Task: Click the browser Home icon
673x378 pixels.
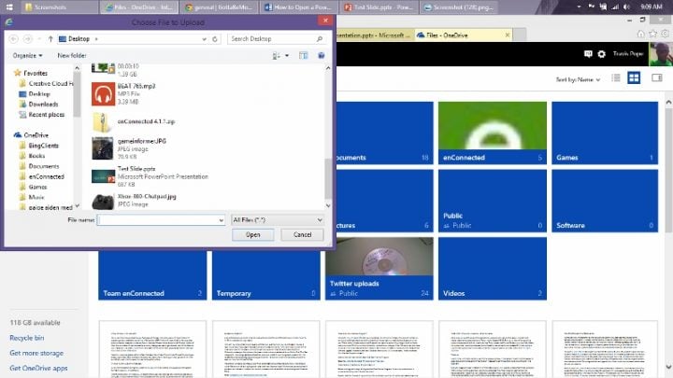Action: tap(641, 34)
